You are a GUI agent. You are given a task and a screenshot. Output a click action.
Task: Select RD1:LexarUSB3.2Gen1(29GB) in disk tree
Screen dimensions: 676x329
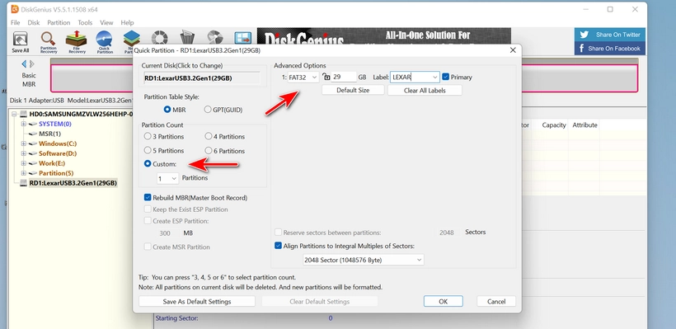coord(73,183)
